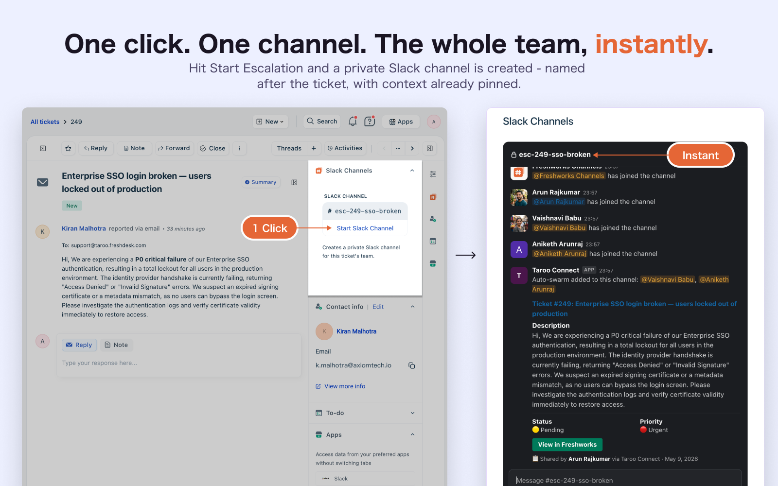Screen dimensions: 778x486
Task: Click the New status tag on ticket
Action: click(x=72, y=206)
